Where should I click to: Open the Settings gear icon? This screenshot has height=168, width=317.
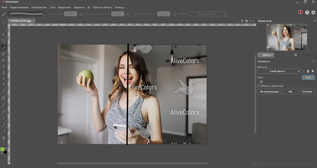click(x=313, y=13)
